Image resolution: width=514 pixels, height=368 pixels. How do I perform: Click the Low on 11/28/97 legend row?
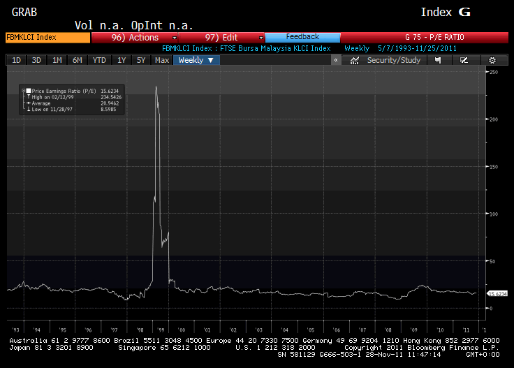point(52,109)
